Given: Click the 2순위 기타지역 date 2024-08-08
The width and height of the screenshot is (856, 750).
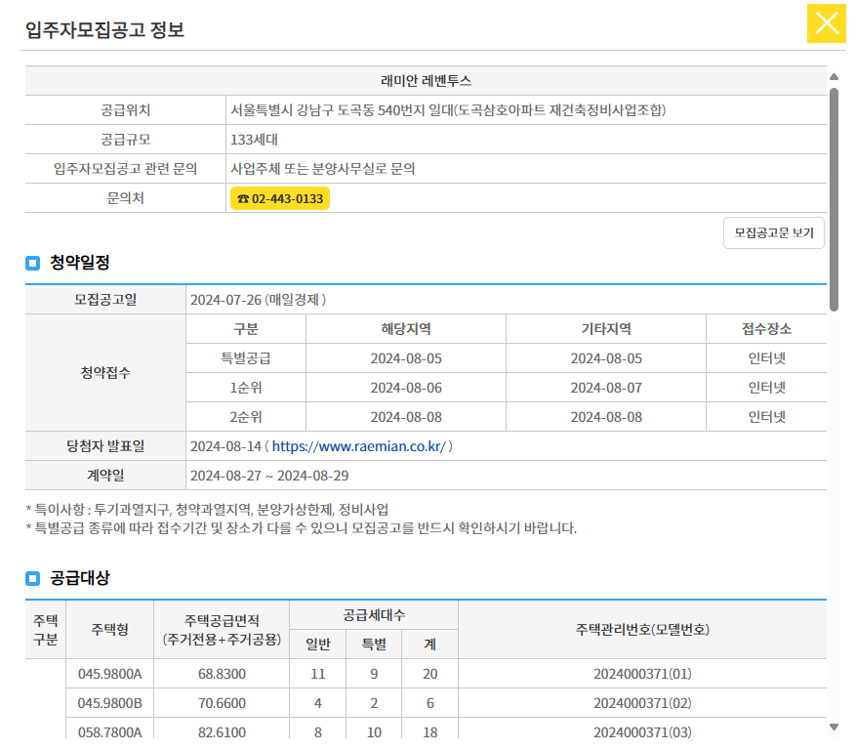Looking at the screenshot, I should point(606,417).
